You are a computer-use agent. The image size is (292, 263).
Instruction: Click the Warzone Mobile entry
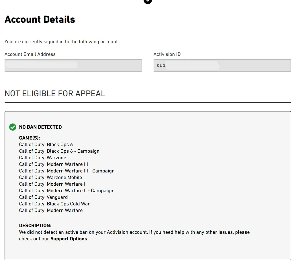point(50,177)
